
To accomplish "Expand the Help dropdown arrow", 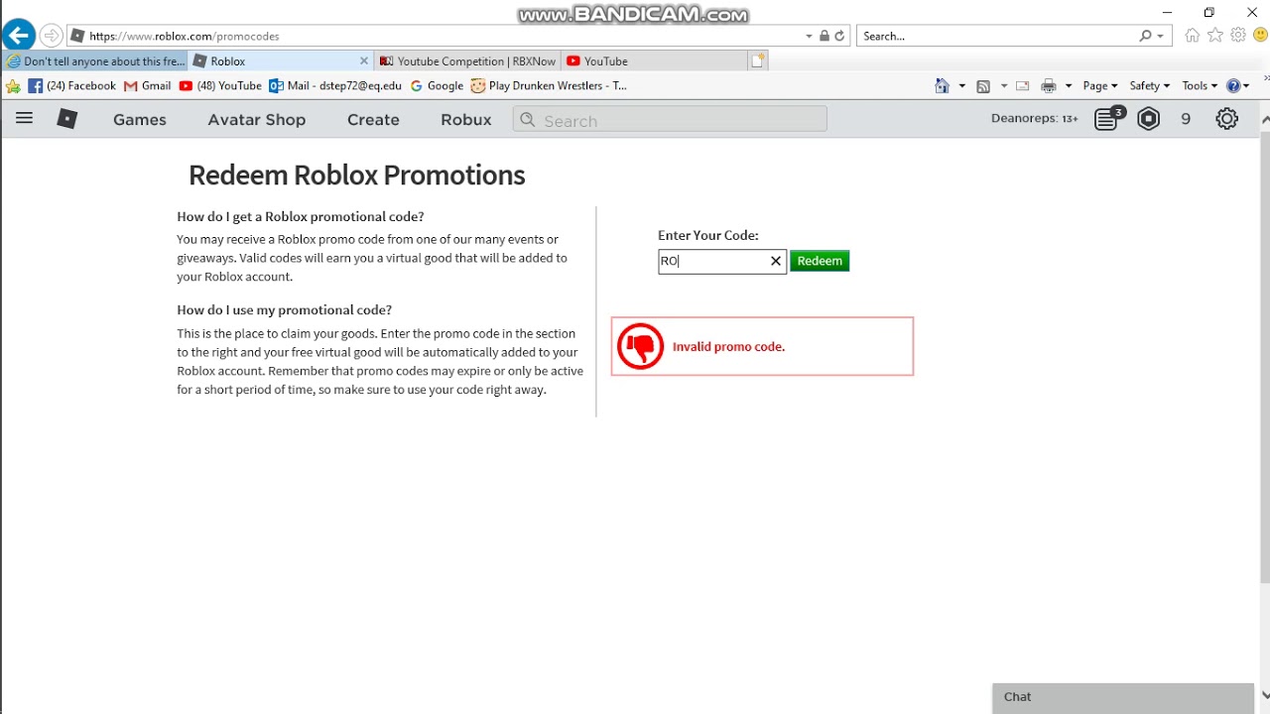I will (x=1246, y=86).
